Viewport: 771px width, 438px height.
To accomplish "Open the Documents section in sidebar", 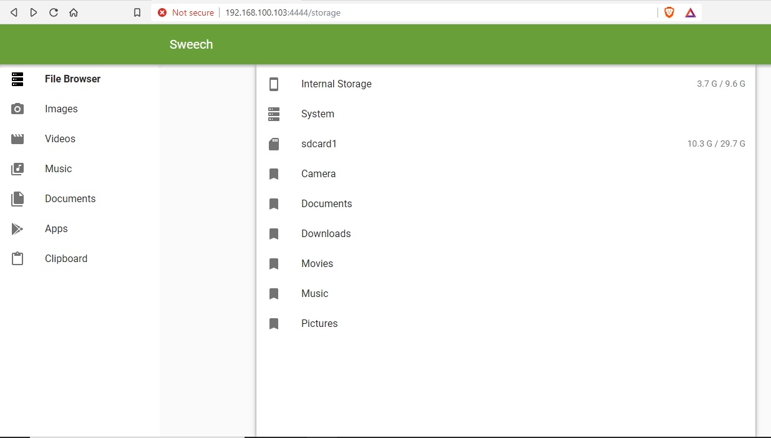I will pyautogui.click(x=80, y=199).
